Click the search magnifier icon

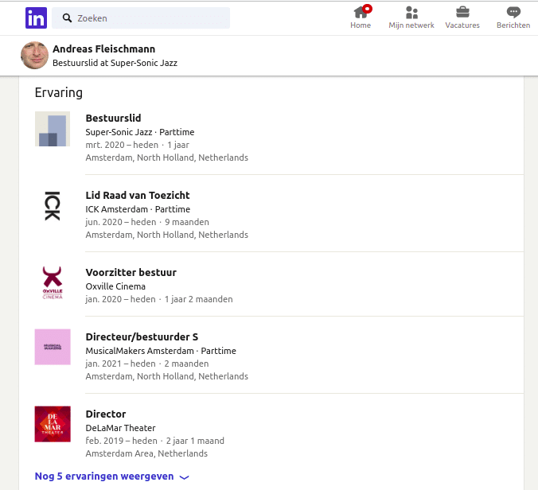[67, 17]
